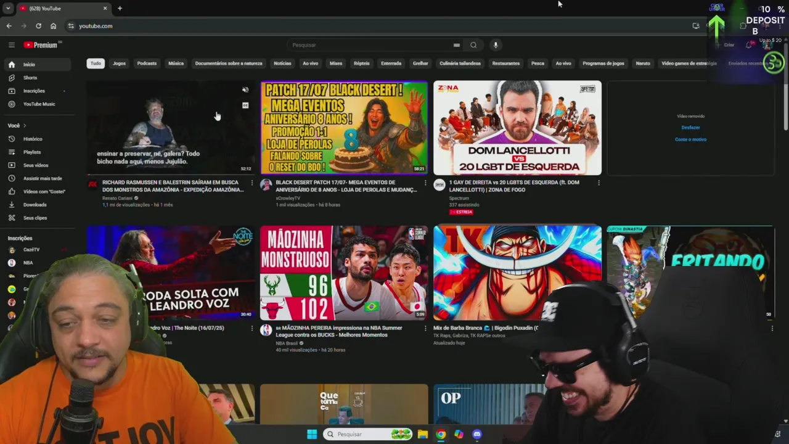Open Shorts from the sidebar
Screen dimensions: 789x444
30,78
